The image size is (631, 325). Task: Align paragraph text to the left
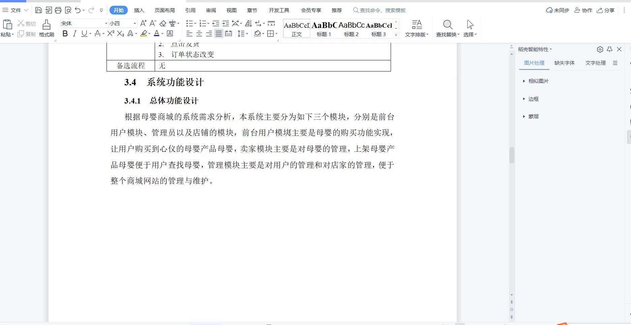(x=189, y=34)
